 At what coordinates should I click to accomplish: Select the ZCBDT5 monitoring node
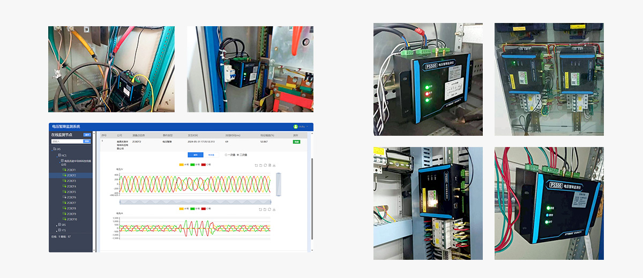71,192
